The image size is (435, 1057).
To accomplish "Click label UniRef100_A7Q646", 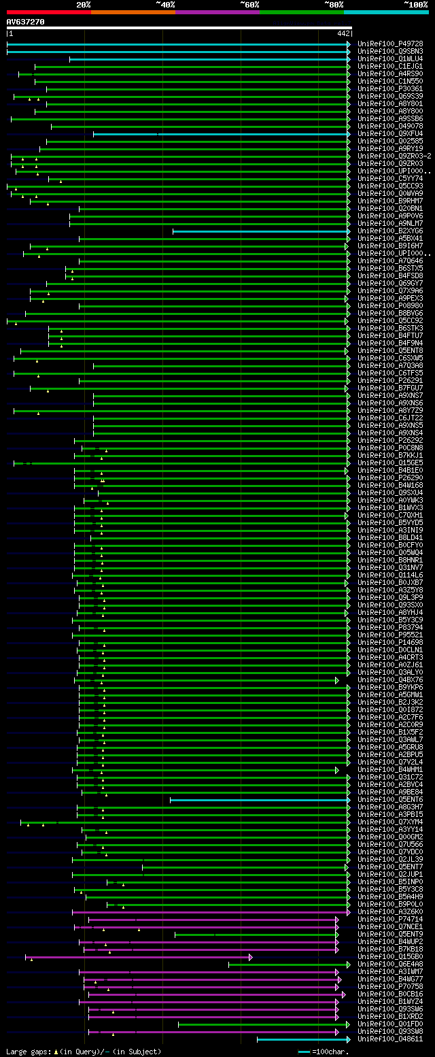I will (390, 261).
